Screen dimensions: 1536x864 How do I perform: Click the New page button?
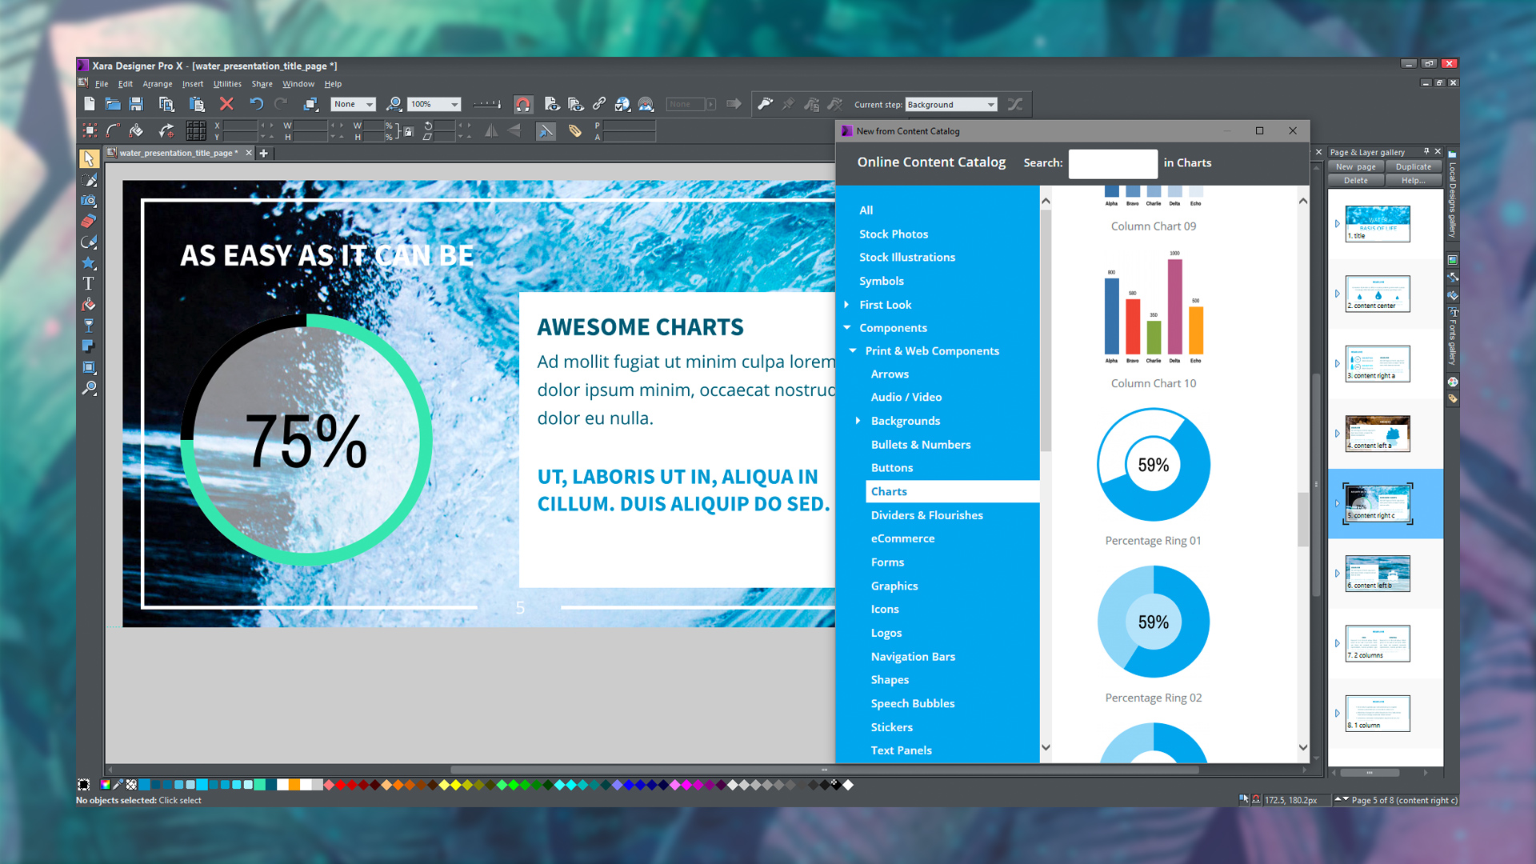coord(1355,166)
